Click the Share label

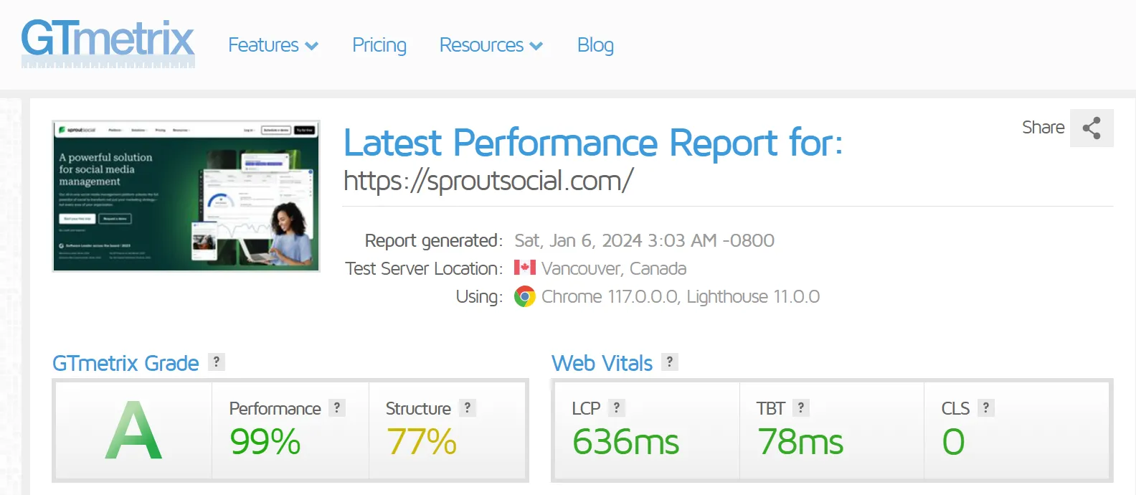pyautogui.click(x=1043, y=128)
